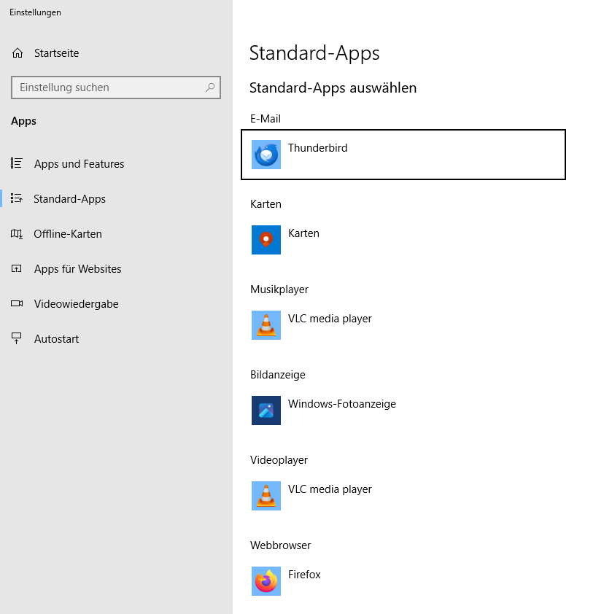Click the Videowiedergabe camera icon
This screenshot has height=614, width=604.
[x=17, y=303]
